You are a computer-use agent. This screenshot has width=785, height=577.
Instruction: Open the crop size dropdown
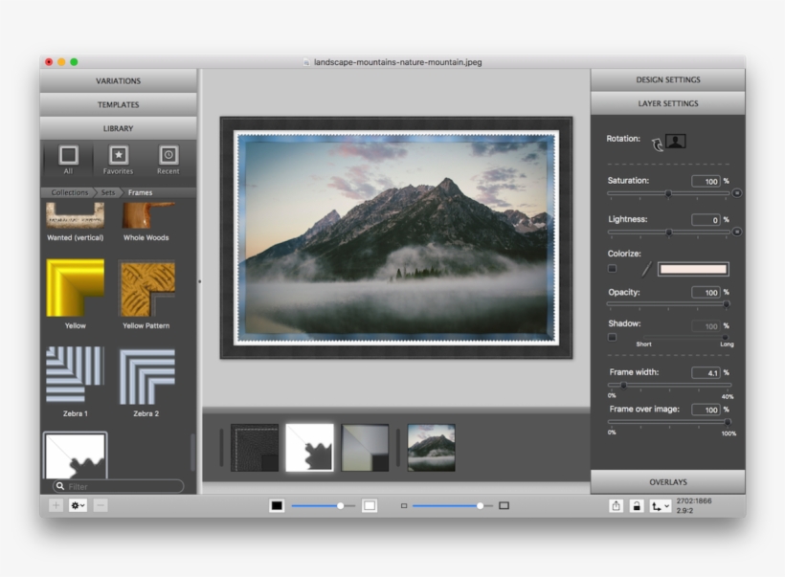point(660,506)
